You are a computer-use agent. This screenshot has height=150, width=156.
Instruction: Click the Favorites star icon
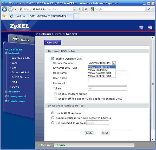pos(4,16)
